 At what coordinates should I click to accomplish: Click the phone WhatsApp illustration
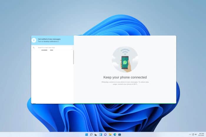[125, 59]
